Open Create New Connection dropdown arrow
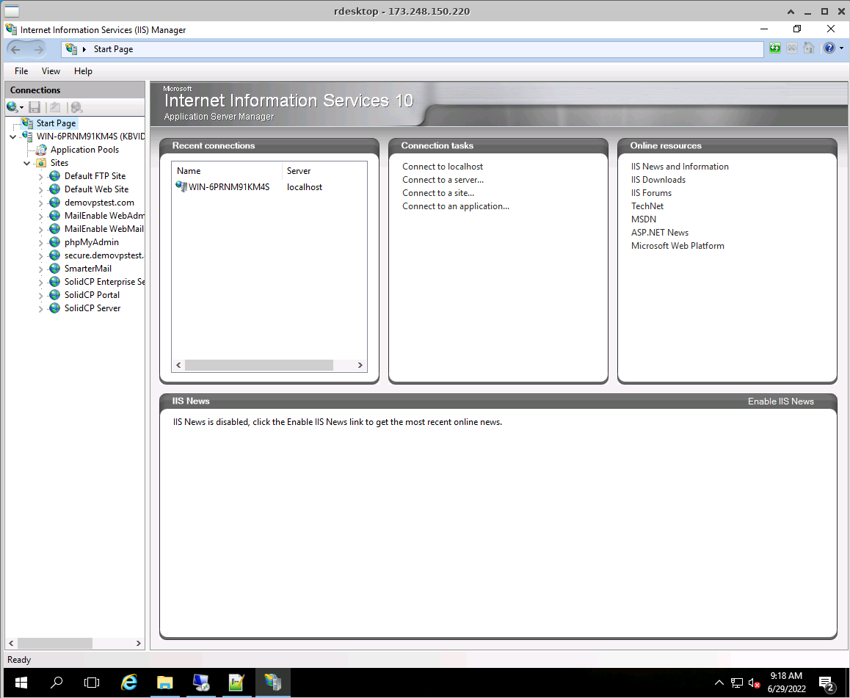 click(x=22, y=107)
